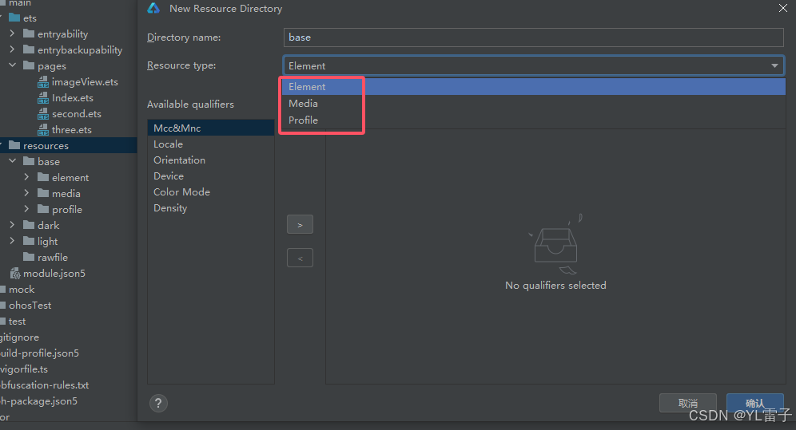Screen dimensions: 796x430
Task: Click the pages folder icon
Action: pyautogui.click(x=29, y=66)
